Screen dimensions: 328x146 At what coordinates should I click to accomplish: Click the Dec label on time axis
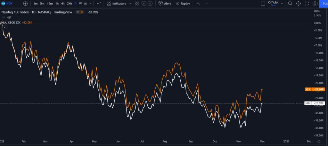click(x=262, y=142)
